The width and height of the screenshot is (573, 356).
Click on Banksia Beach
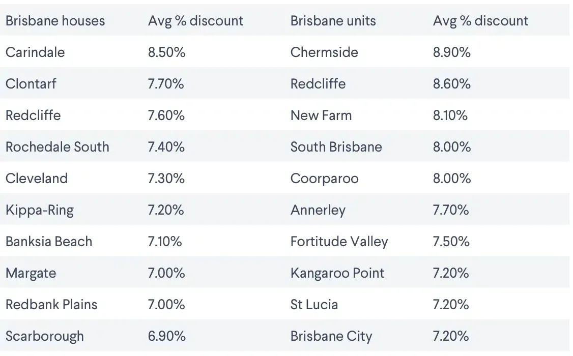coord(49,242)
